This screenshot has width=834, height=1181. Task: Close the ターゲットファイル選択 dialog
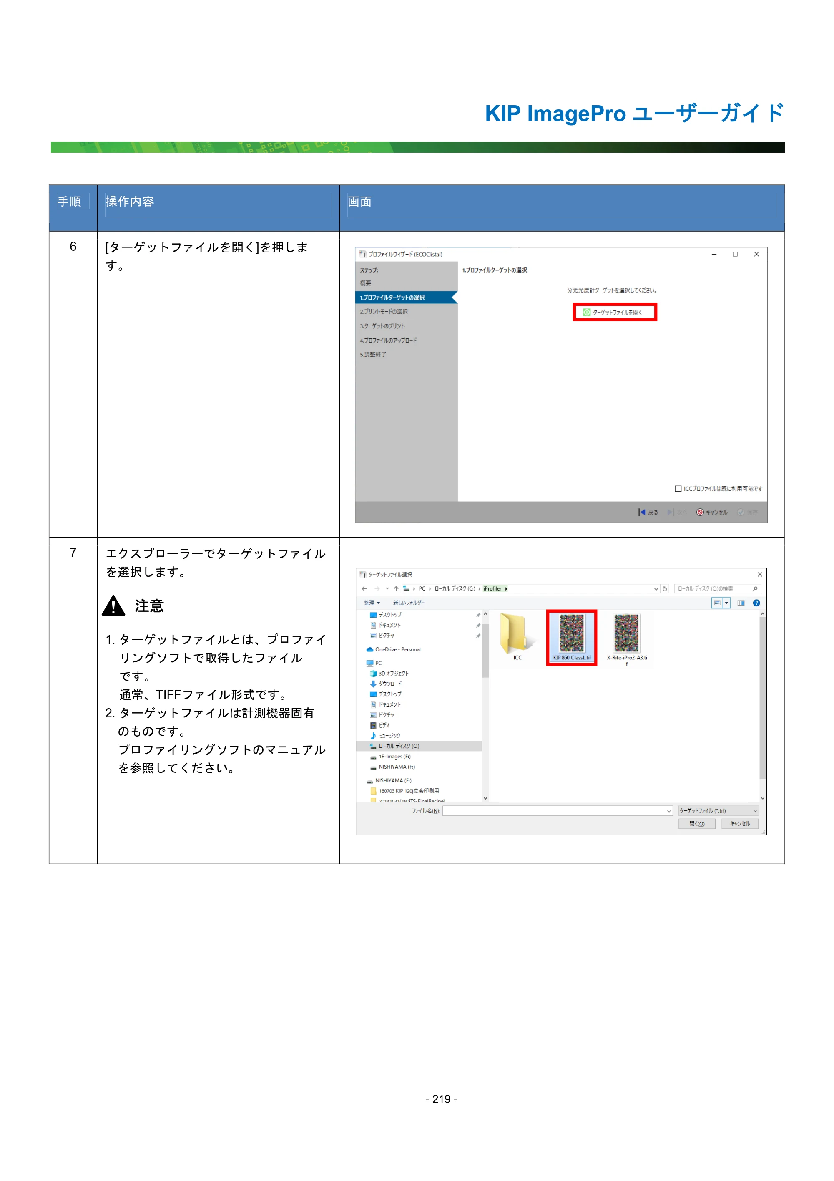(759, 575)
